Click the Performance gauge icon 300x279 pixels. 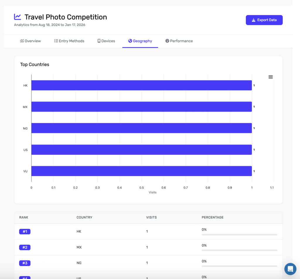tap(167, 41)
